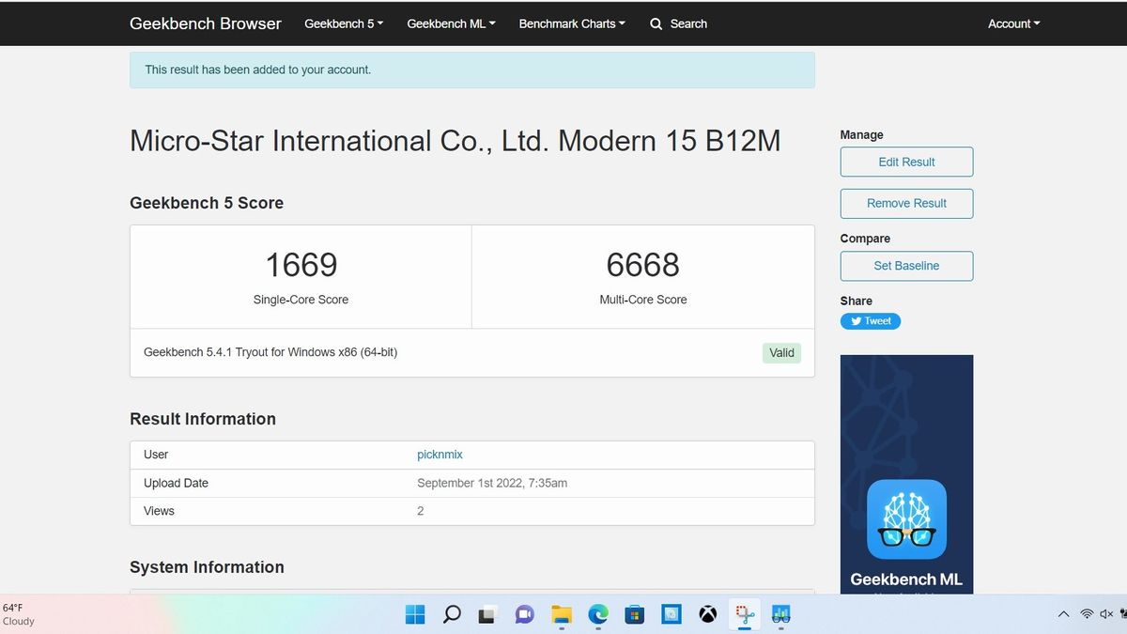Image resolution: width=1127 pixels, height=634 pixels.
Task: Open Task View on the taskbar
Action: coord(487,614)
